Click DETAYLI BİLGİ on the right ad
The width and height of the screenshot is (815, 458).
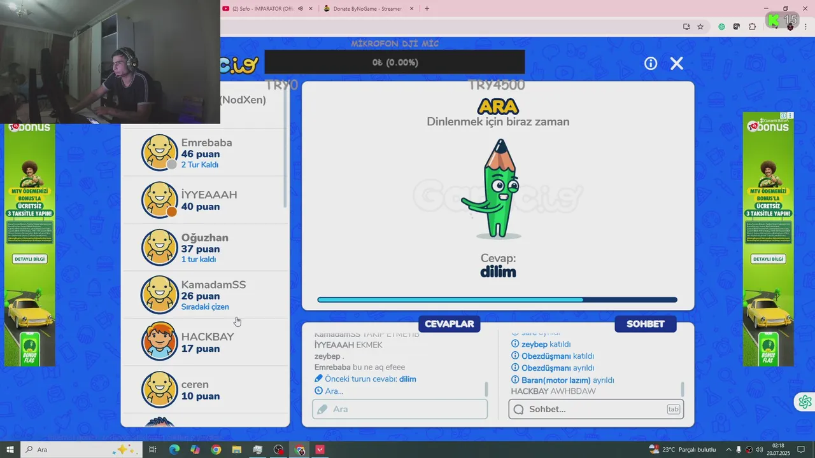(x=769, y=259)
